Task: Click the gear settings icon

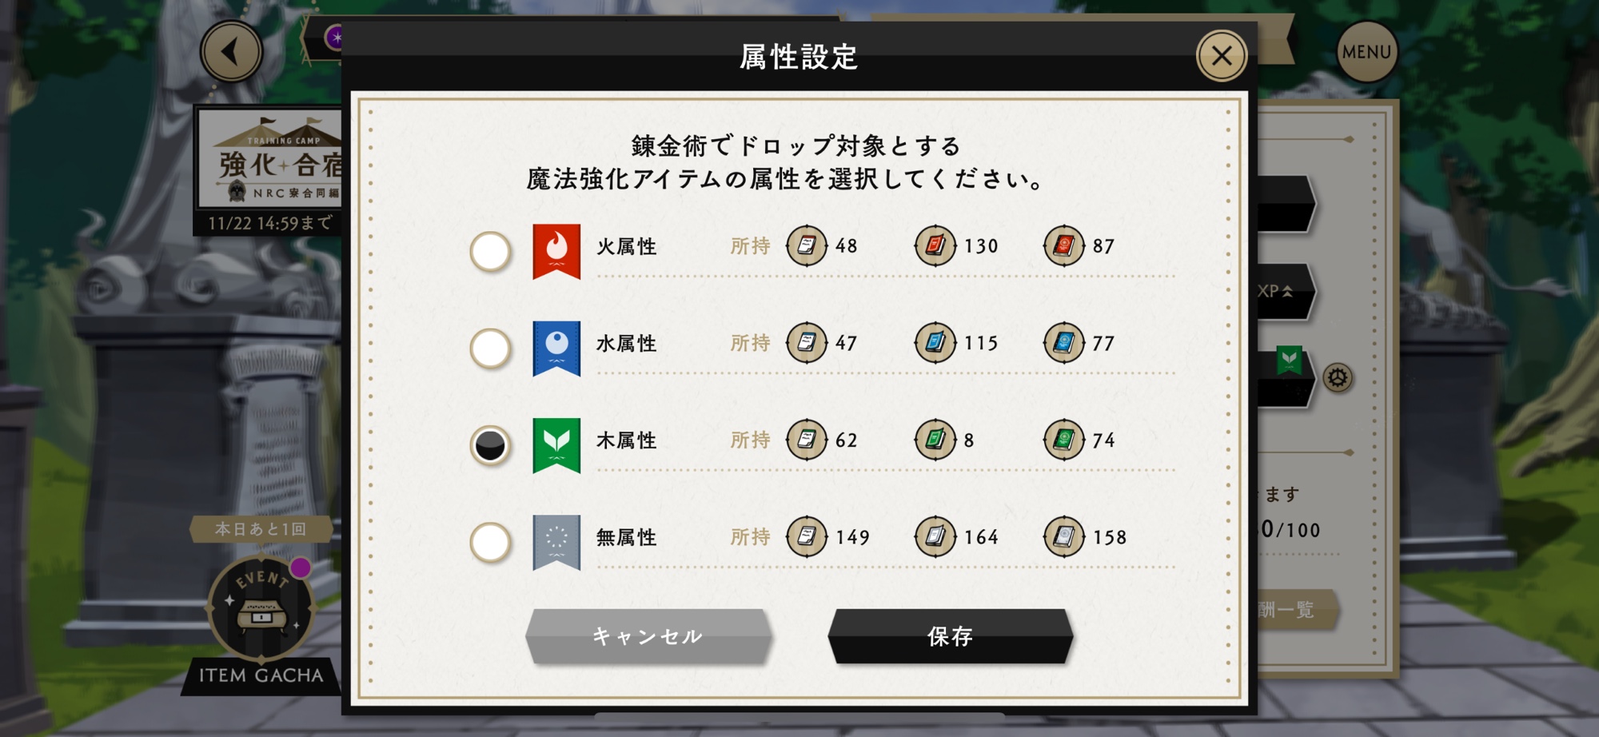Action: pyautogui.click(x=1338, y=377)
